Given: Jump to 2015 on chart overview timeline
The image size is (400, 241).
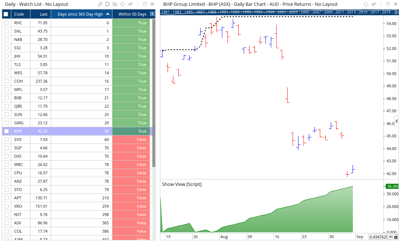Looking at the screenshot, I should click(363, 12).
